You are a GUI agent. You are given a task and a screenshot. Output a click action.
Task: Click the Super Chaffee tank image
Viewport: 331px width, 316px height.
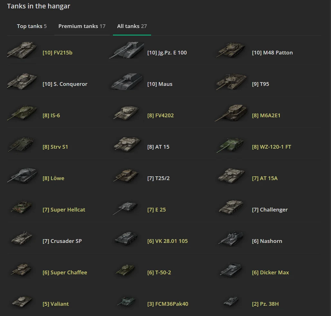click(22, 270)
